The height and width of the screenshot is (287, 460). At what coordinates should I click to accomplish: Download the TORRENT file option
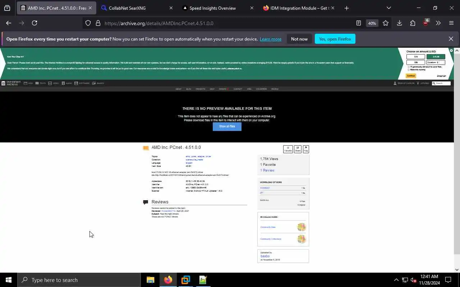[265, 188]
